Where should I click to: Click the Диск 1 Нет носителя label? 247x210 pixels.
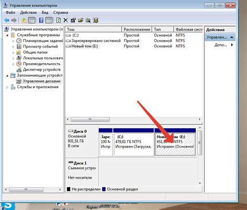click(80, 178)
